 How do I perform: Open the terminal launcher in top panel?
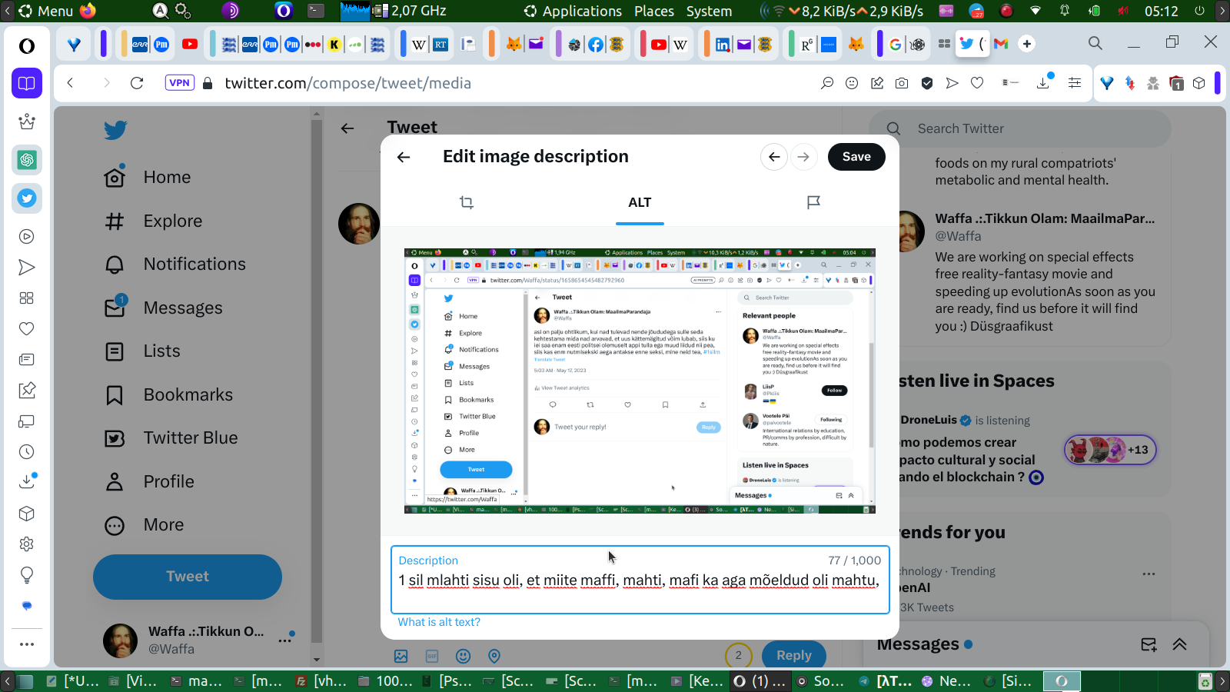316,11
